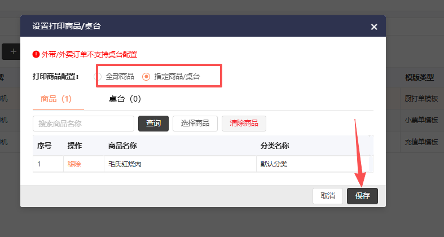This screenshot has height=237, width=444.
Task: Select the 小票单模板 row in background
Action: 421,120
